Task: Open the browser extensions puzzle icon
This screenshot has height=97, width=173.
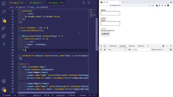Action: [x=165, y=5]
